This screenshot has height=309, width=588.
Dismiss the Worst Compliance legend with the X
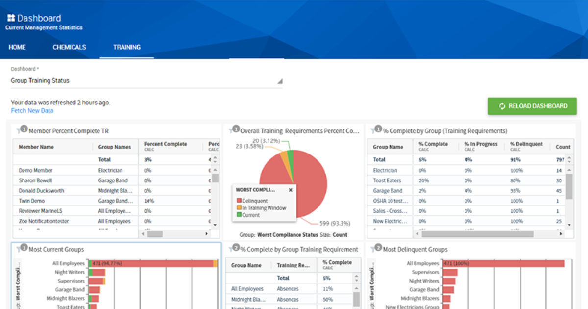[x=290, y=190]
